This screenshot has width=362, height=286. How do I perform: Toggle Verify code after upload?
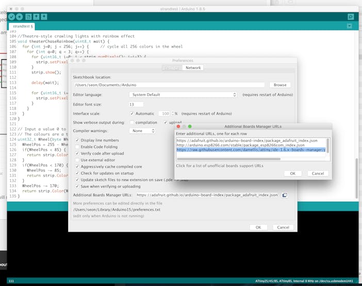[77, 154]
